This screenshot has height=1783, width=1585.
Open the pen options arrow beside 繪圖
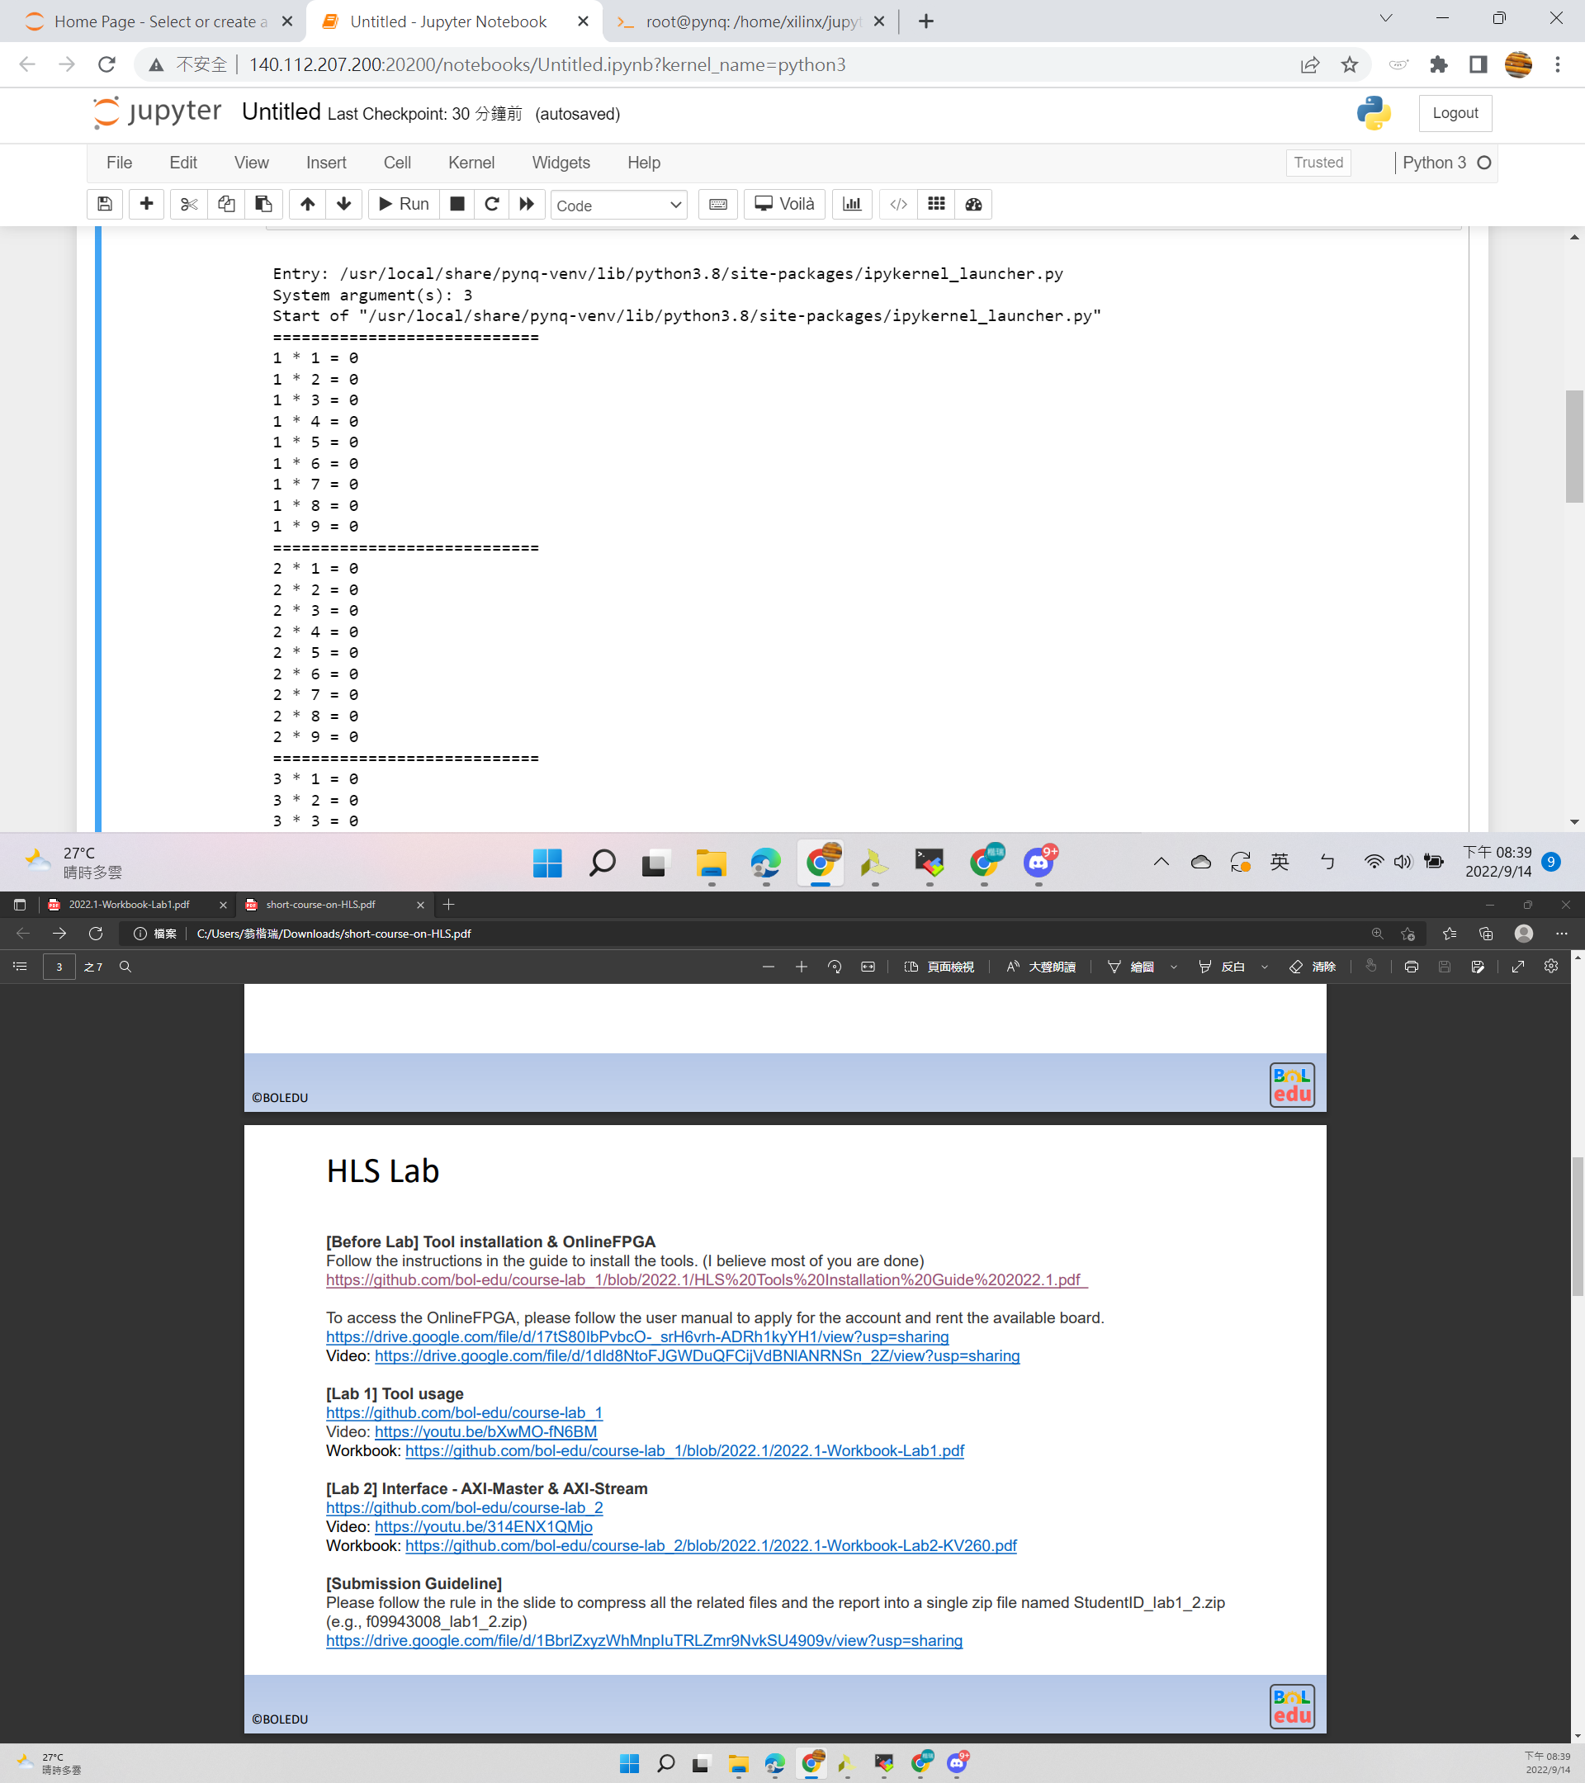(x=1173, y=967)
